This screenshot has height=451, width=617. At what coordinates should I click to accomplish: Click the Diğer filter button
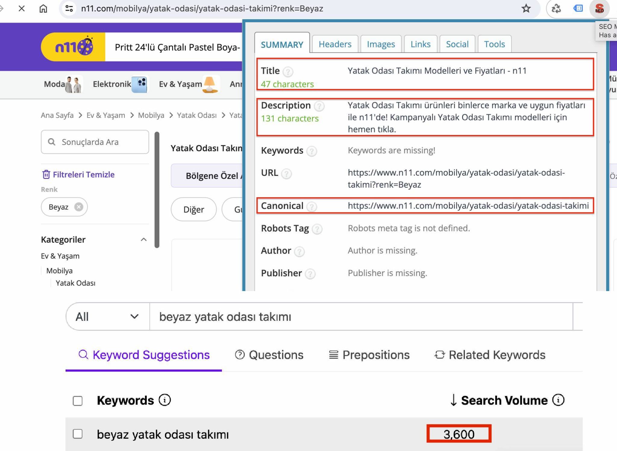click(193, 209)
